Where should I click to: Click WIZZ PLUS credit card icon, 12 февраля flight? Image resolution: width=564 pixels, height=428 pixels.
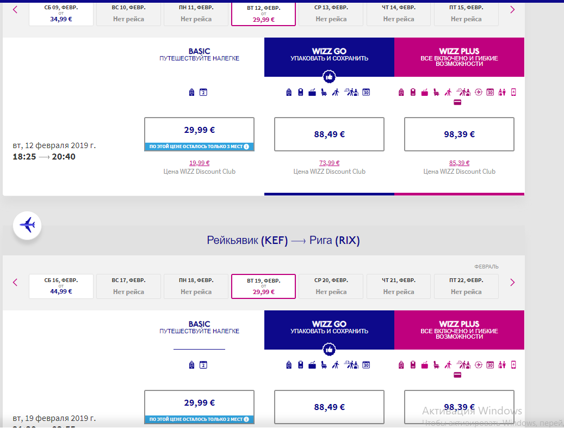[457, 102]
